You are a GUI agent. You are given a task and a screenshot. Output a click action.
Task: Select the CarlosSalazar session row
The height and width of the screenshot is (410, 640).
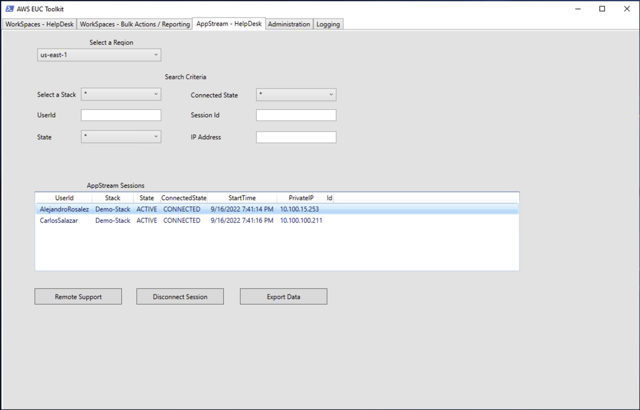[x=187, y=220]
